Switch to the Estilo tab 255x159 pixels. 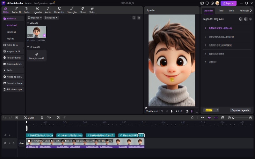point(232,10)
